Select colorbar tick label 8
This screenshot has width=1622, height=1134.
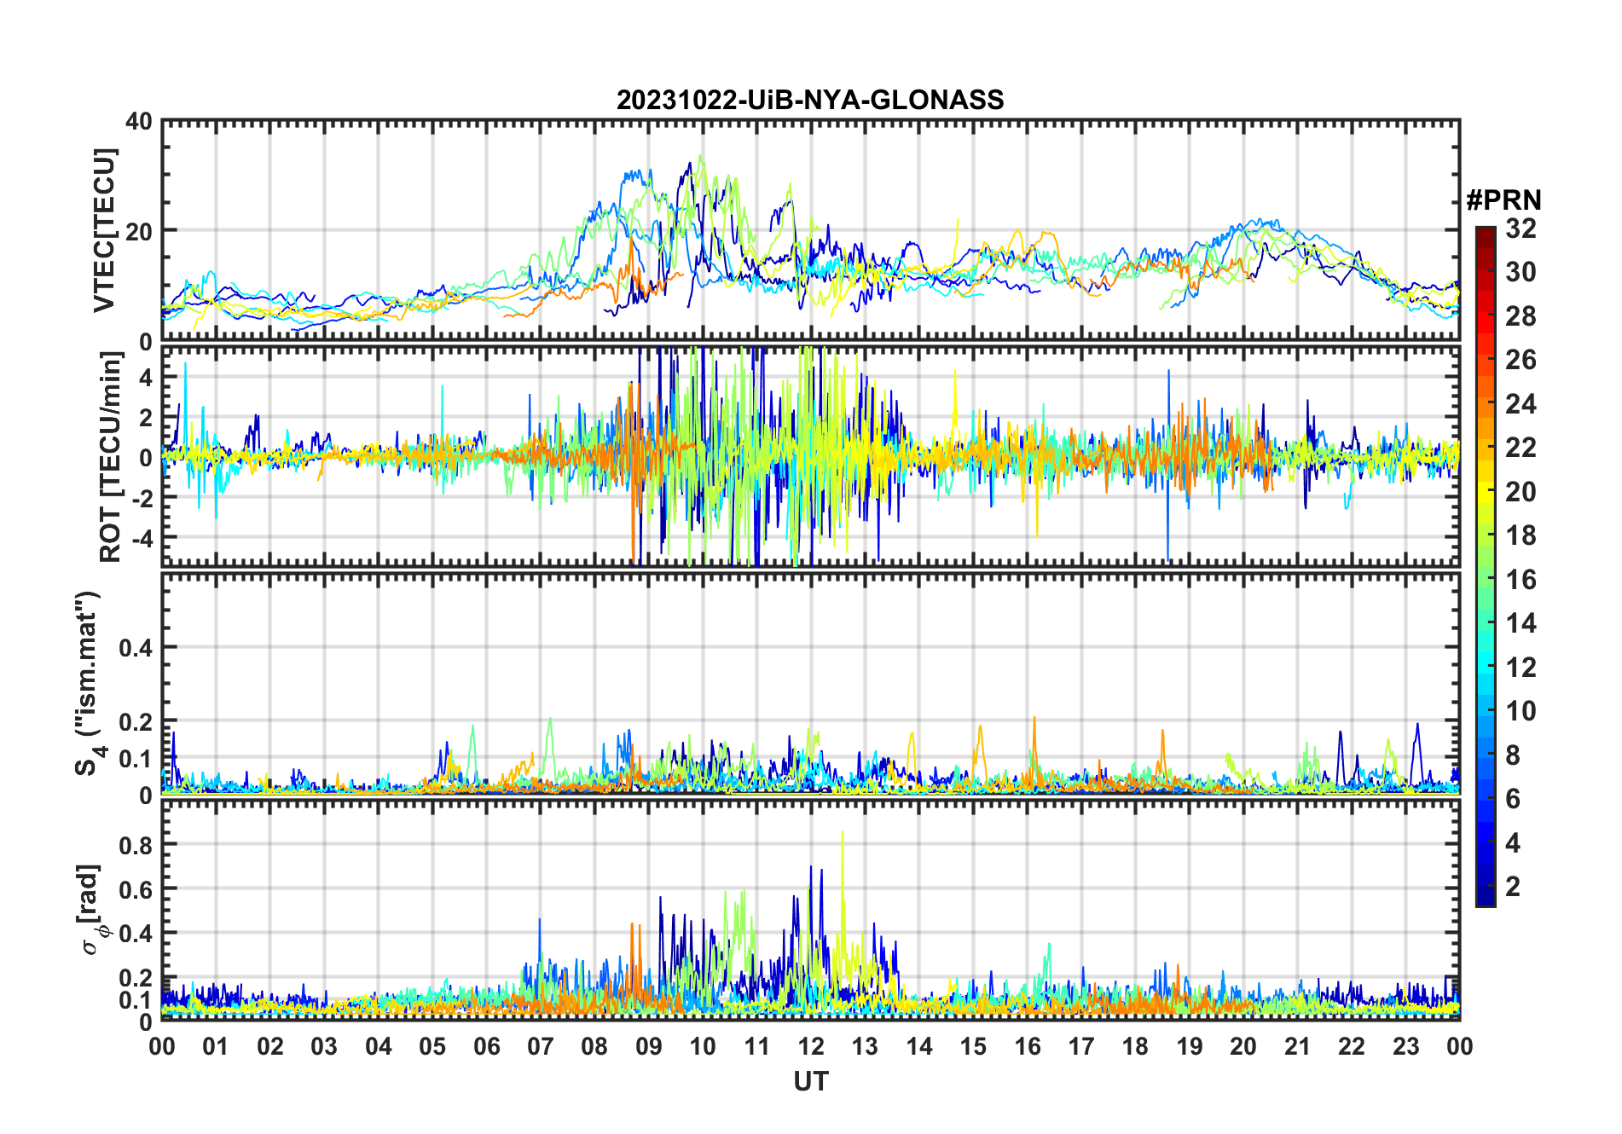point(1513,755)
